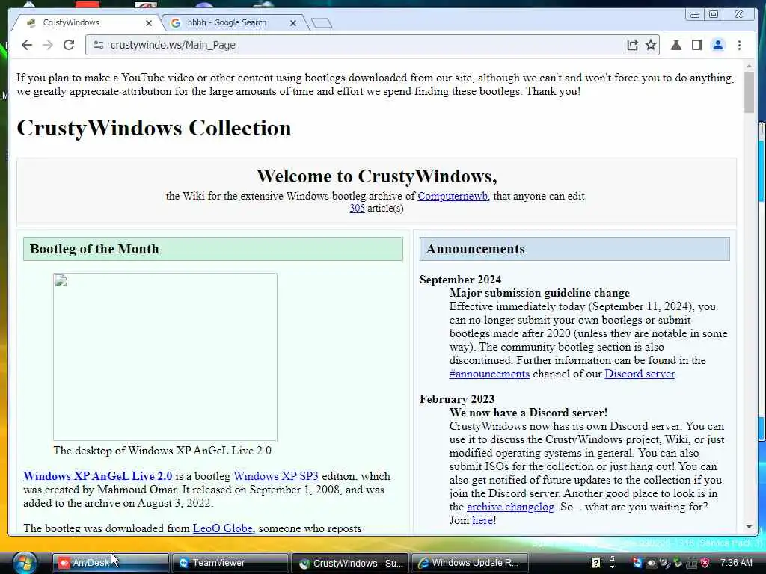Open Chrome Labs flask icon
This screenshot has width=766, height=574.
pyautogui.click(x=676, y=45)
